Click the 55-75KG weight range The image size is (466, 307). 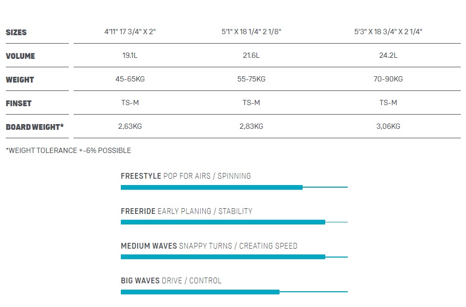tap(252, 79)
